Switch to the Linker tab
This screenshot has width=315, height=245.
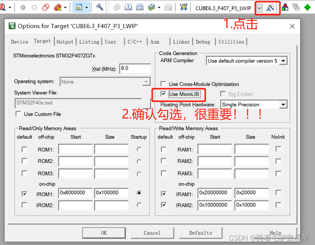coord(182,42)
